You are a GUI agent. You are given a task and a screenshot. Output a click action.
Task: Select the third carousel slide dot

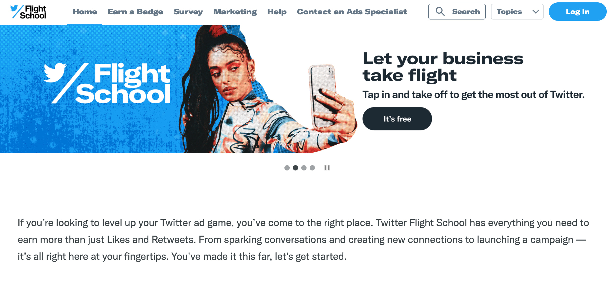coord(304,168)
